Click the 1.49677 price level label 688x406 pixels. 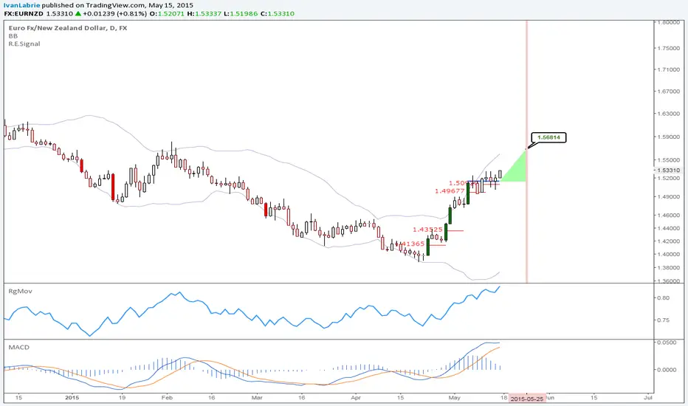[450, 191]
